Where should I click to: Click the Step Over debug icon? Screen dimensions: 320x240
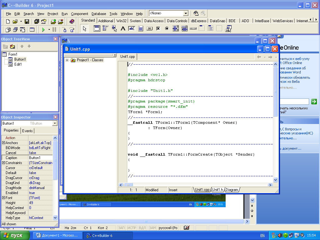tap(72, 30)
